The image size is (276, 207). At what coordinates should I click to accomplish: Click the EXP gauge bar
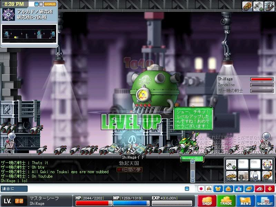[172, 203]
